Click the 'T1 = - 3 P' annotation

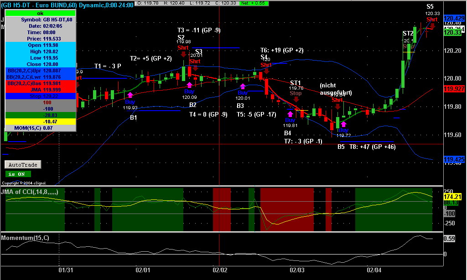point(108,66)
